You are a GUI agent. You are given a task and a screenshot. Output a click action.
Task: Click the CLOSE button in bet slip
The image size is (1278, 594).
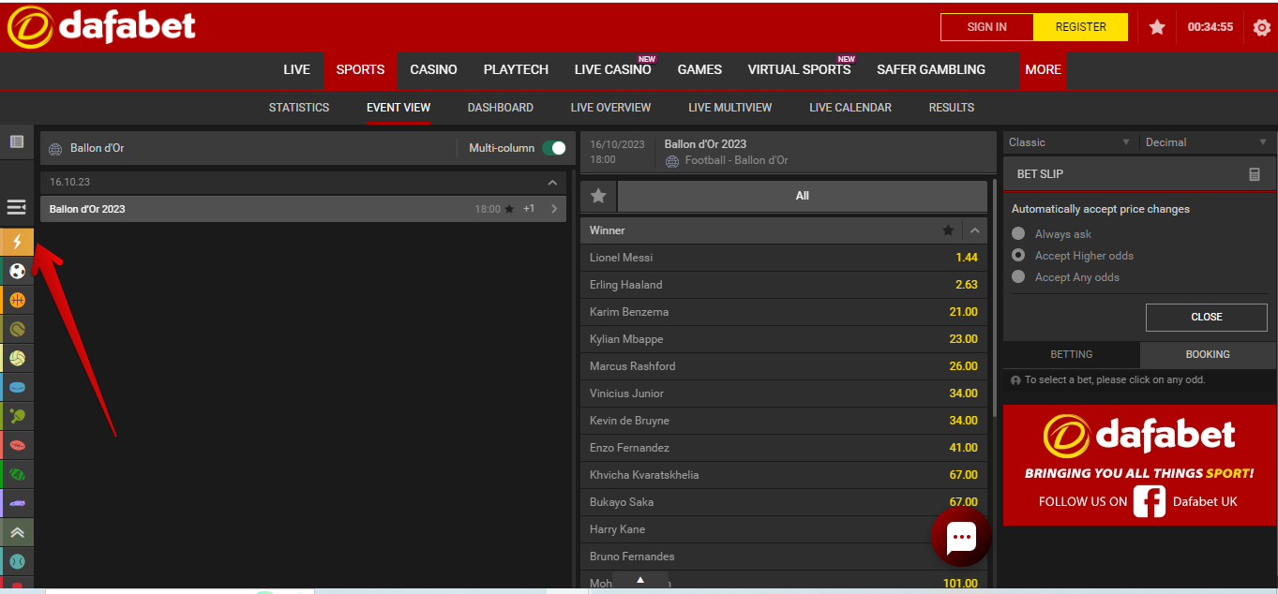point(1207,317)
